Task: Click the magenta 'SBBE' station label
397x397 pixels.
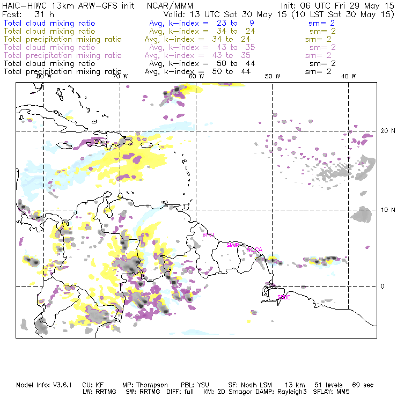Action: coord(284,297)
